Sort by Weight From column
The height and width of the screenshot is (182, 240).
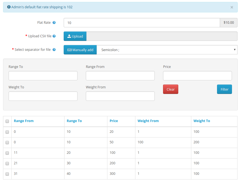tap(148, 121)
